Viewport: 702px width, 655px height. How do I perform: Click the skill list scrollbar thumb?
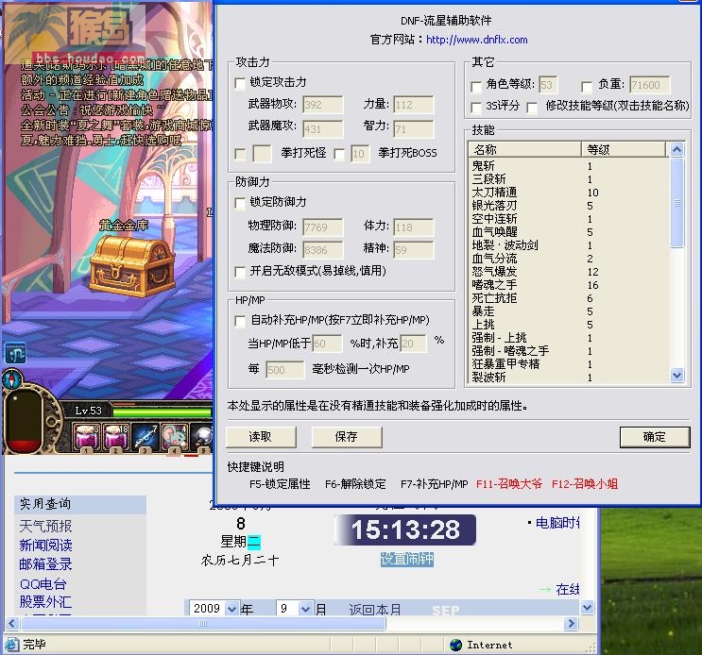coord(676,202)
